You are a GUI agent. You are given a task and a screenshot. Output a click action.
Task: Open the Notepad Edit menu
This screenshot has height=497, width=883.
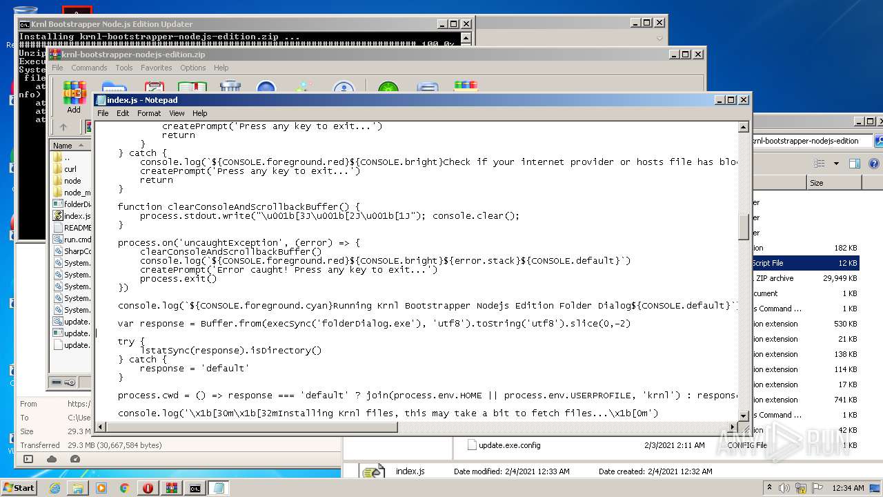(123, 113)
